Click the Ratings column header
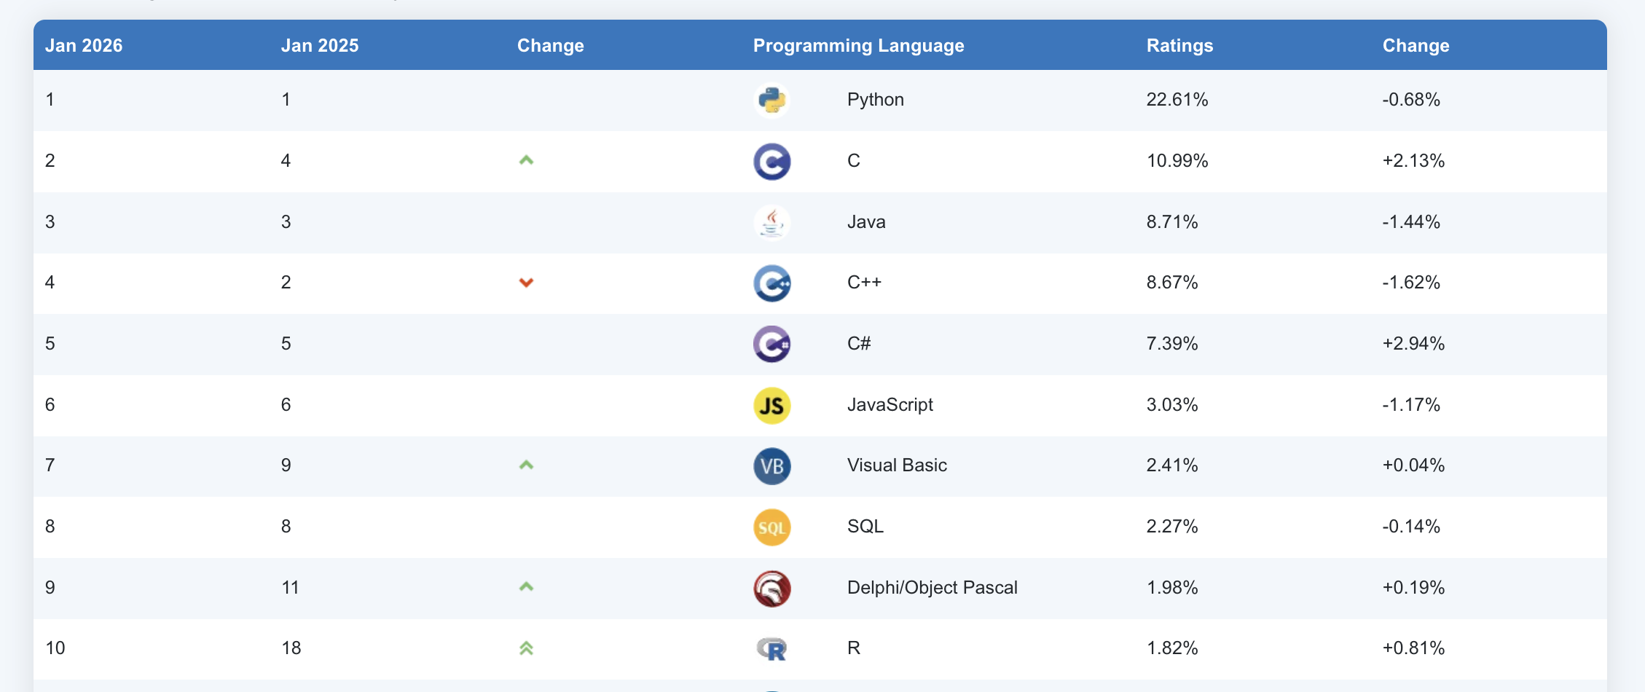 (1179, 45)
